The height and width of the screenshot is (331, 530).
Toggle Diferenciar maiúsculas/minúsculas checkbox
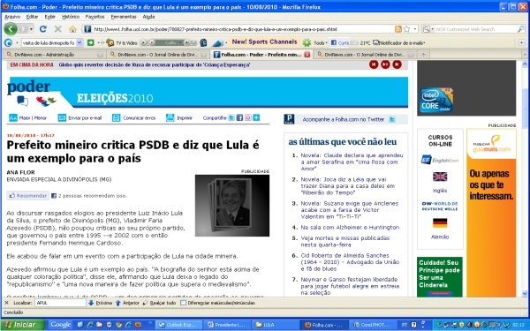[x=183, y=303]
